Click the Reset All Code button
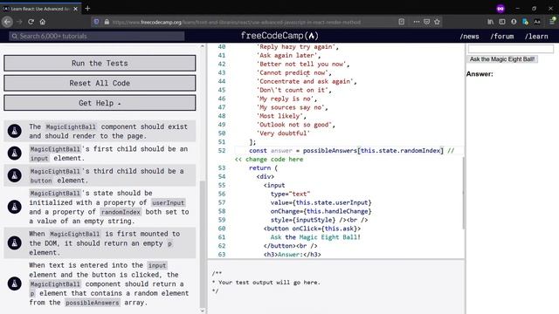Screen dimensions: 559x314 point(100,83)
